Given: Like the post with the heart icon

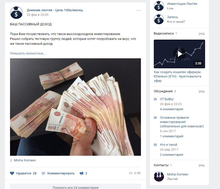Looking at the screenshot, I should point(12,173).
